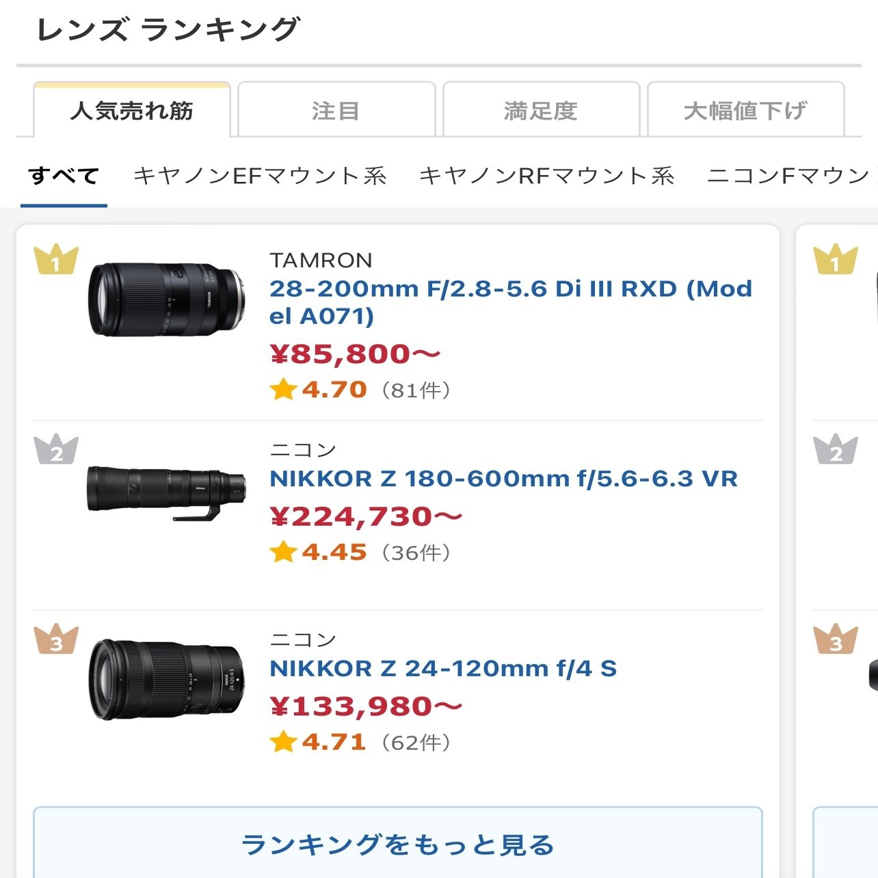This screenshot has height=878, width=878.
Task: Open the NIKKOR Z 180-600mm lens link
Action: [503, 479]
